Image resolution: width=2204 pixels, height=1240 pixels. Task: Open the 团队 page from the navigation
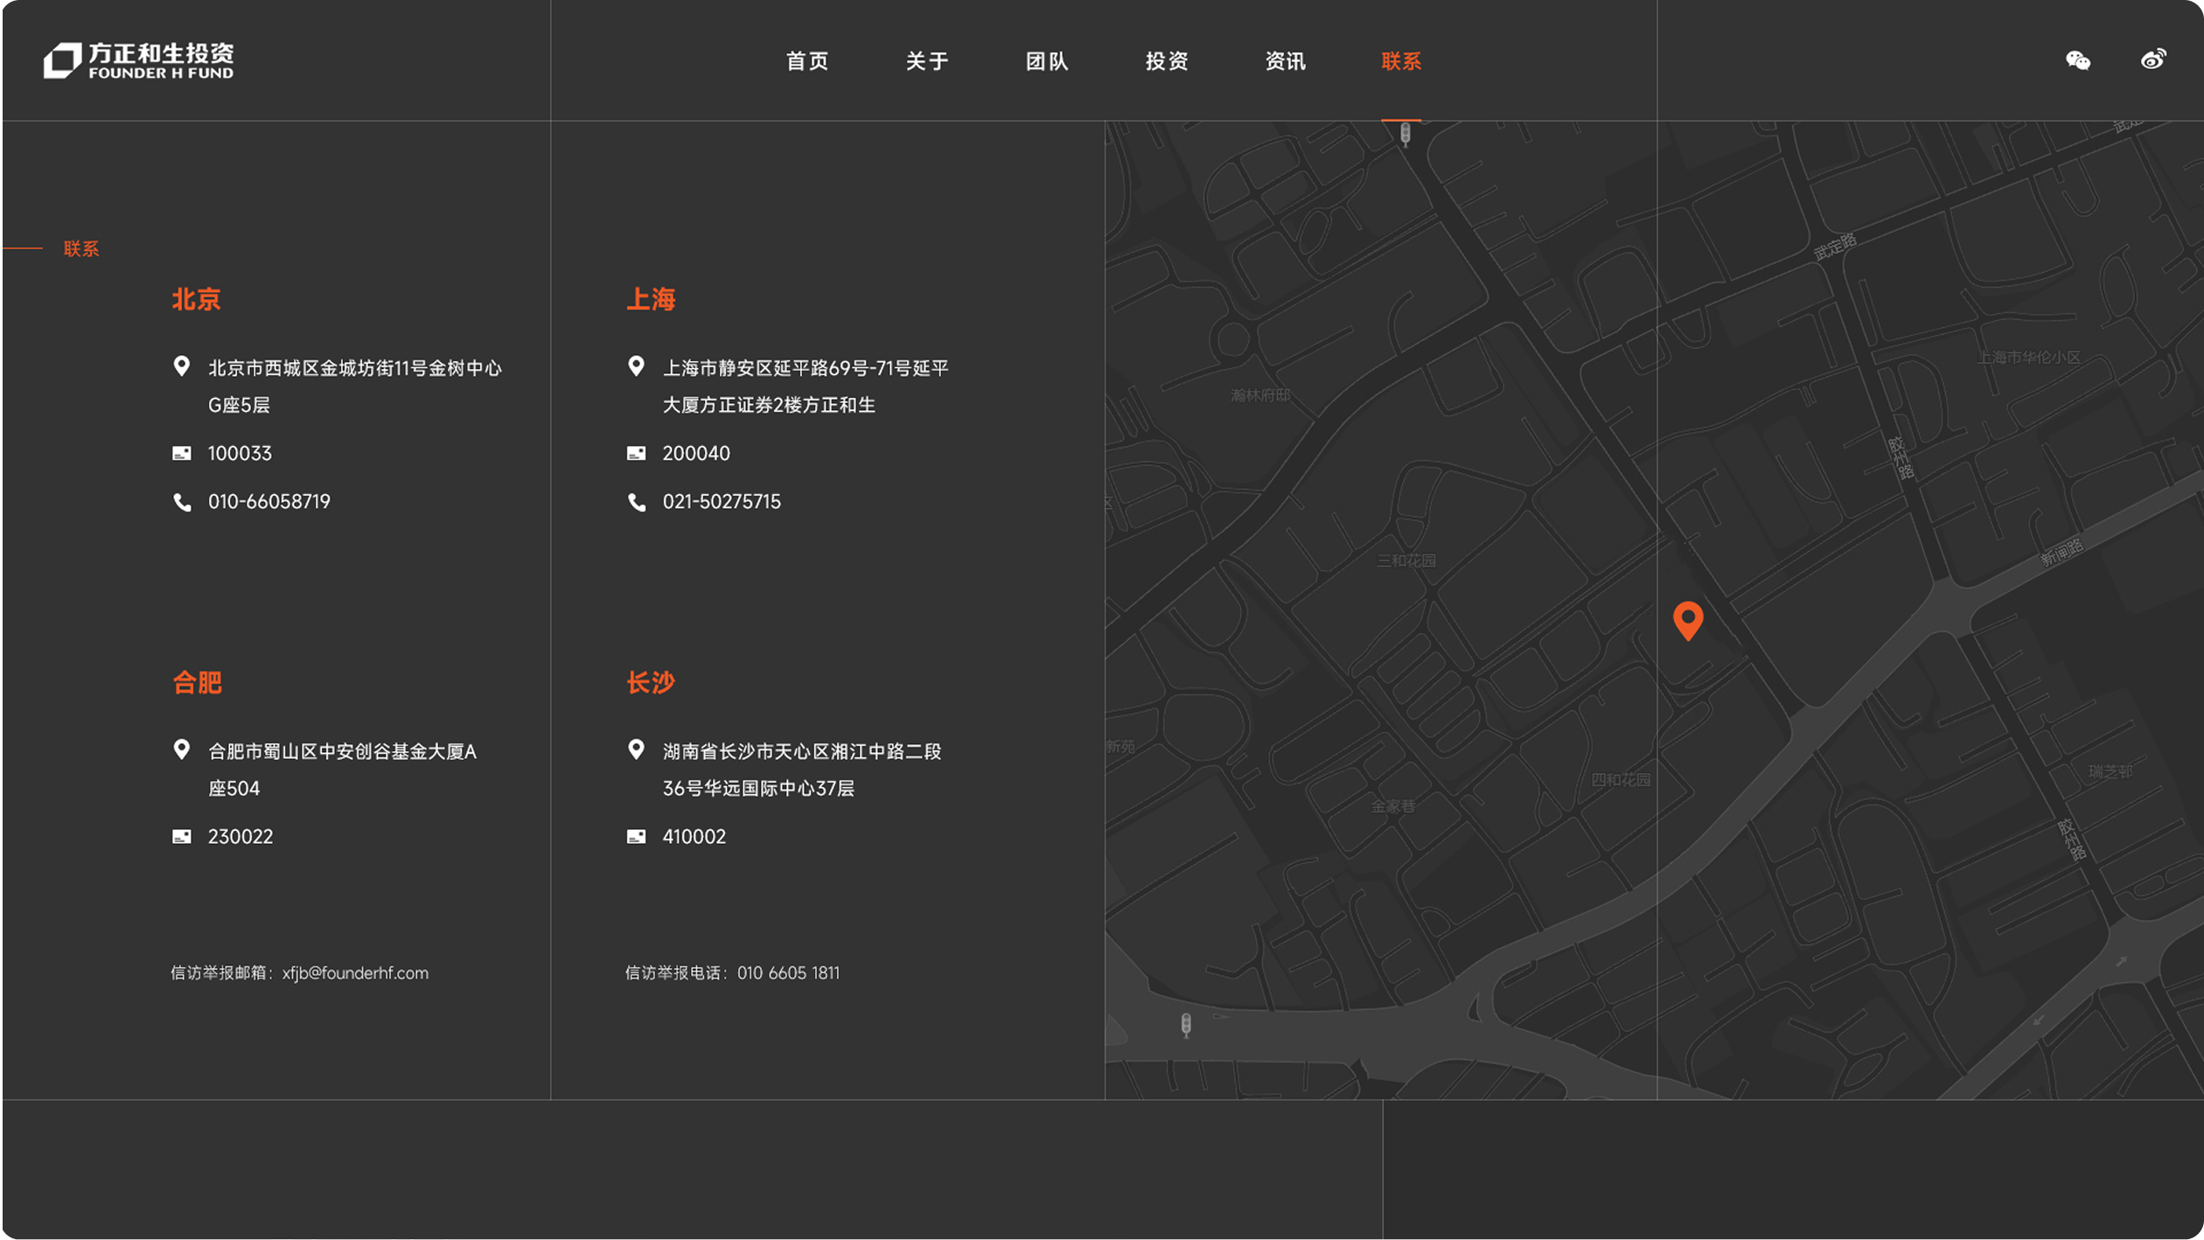(1046, 61)
